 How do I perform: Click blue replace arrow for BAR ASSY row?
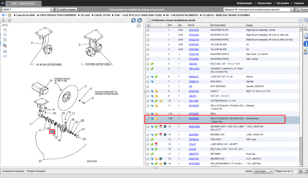click(152, 81)
